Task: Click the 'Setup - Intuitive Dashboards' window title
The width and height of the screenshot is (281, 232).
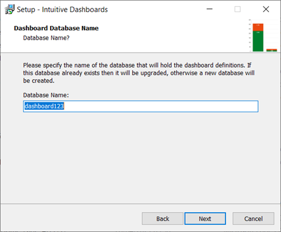Action: [x=62, y=10]
